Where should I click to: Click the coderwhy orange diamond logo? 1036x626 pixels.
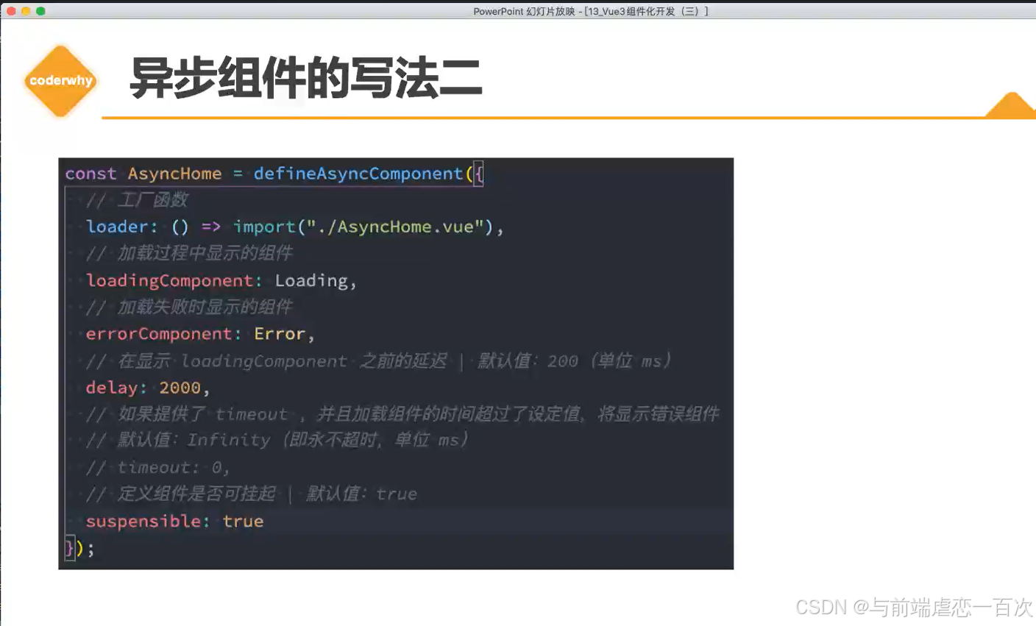click(60, 81)
